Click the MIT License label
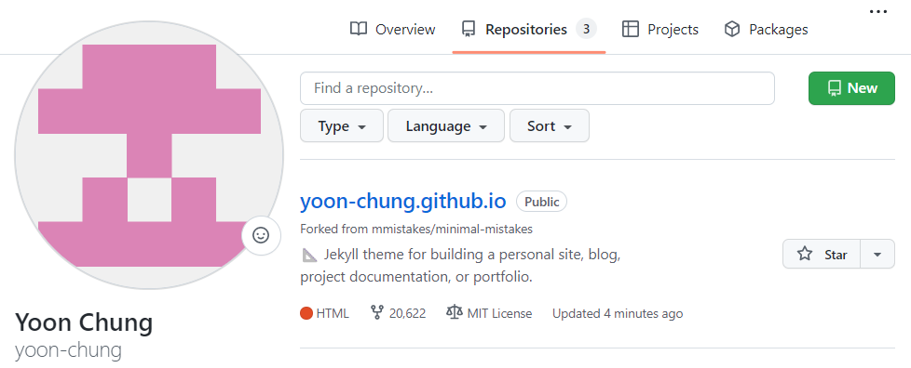The width and height of the screenshot is (911, 368). click(499, 313)
